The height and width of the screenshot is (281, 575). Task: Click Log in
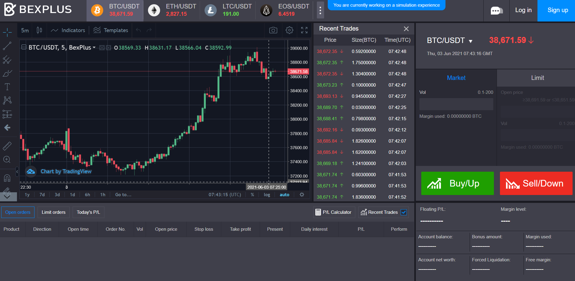[x=523, y=10]
